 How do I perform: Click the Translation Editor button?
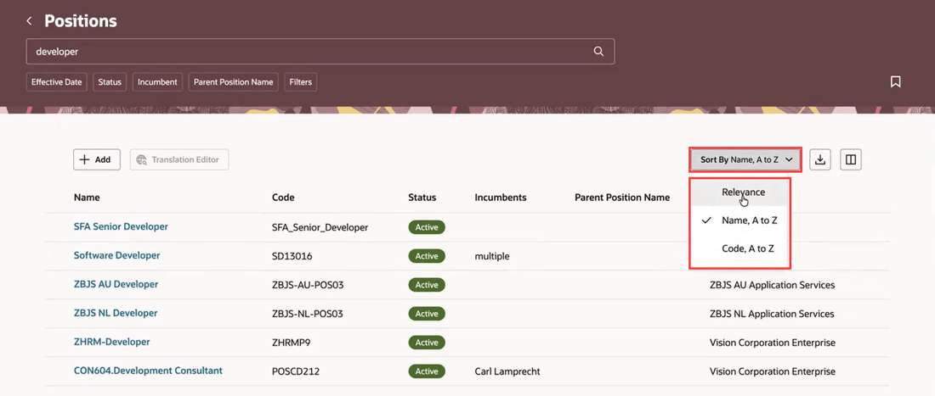click(179, 159)
